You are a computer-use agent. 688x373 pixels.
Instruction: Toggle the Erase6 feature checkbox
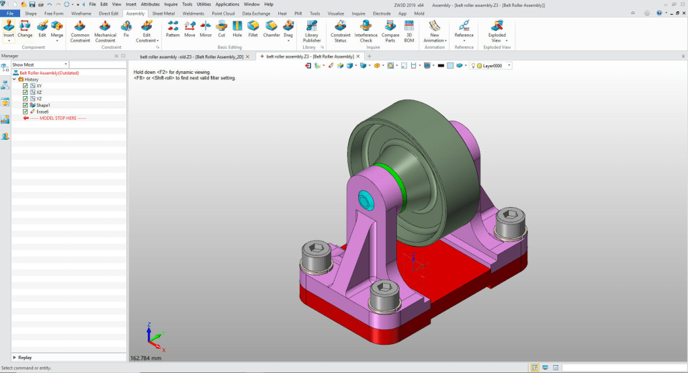(x=25, y=112)
